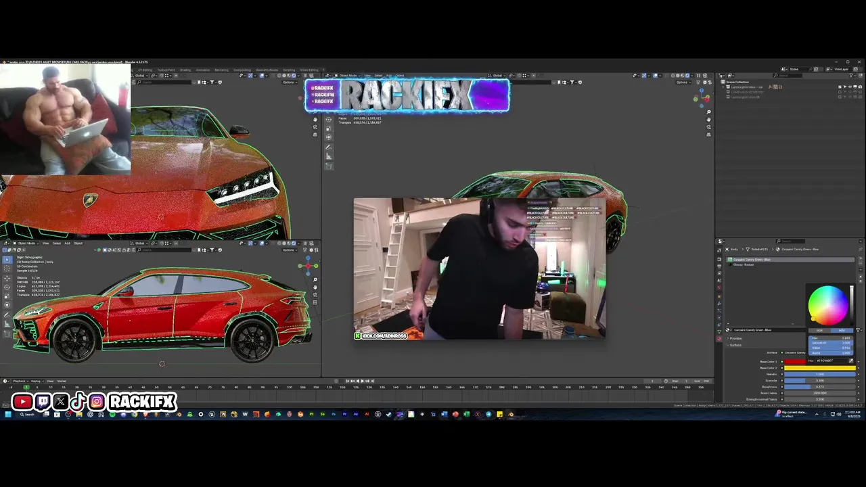Remove material slot with minus button
The width and height of the screenshot is (866, 487).
pos(861,263)
